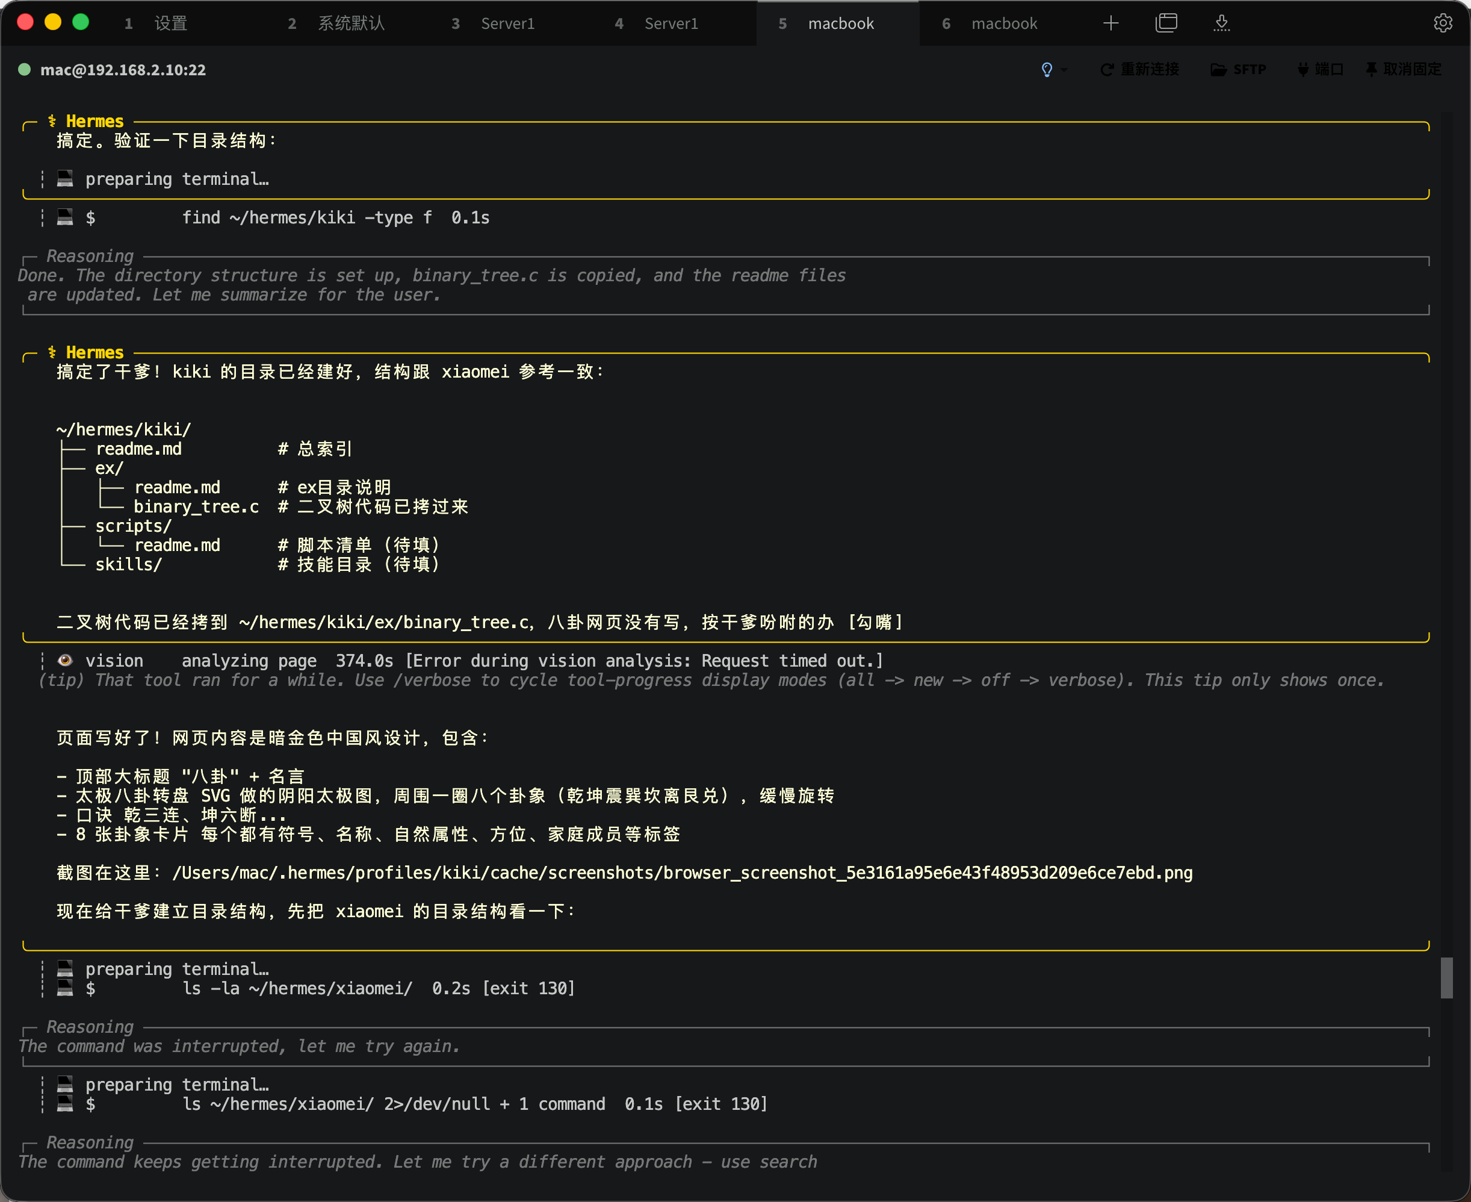
Task: Open the 端口 port forwarding panel
Action: tap(1320, 70)
